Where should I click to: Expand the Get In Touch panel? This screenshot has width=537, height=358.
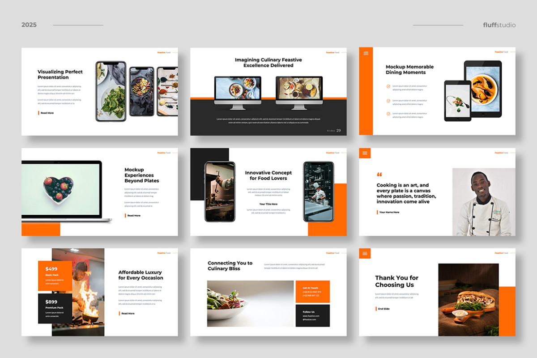[x=313, y=291]
